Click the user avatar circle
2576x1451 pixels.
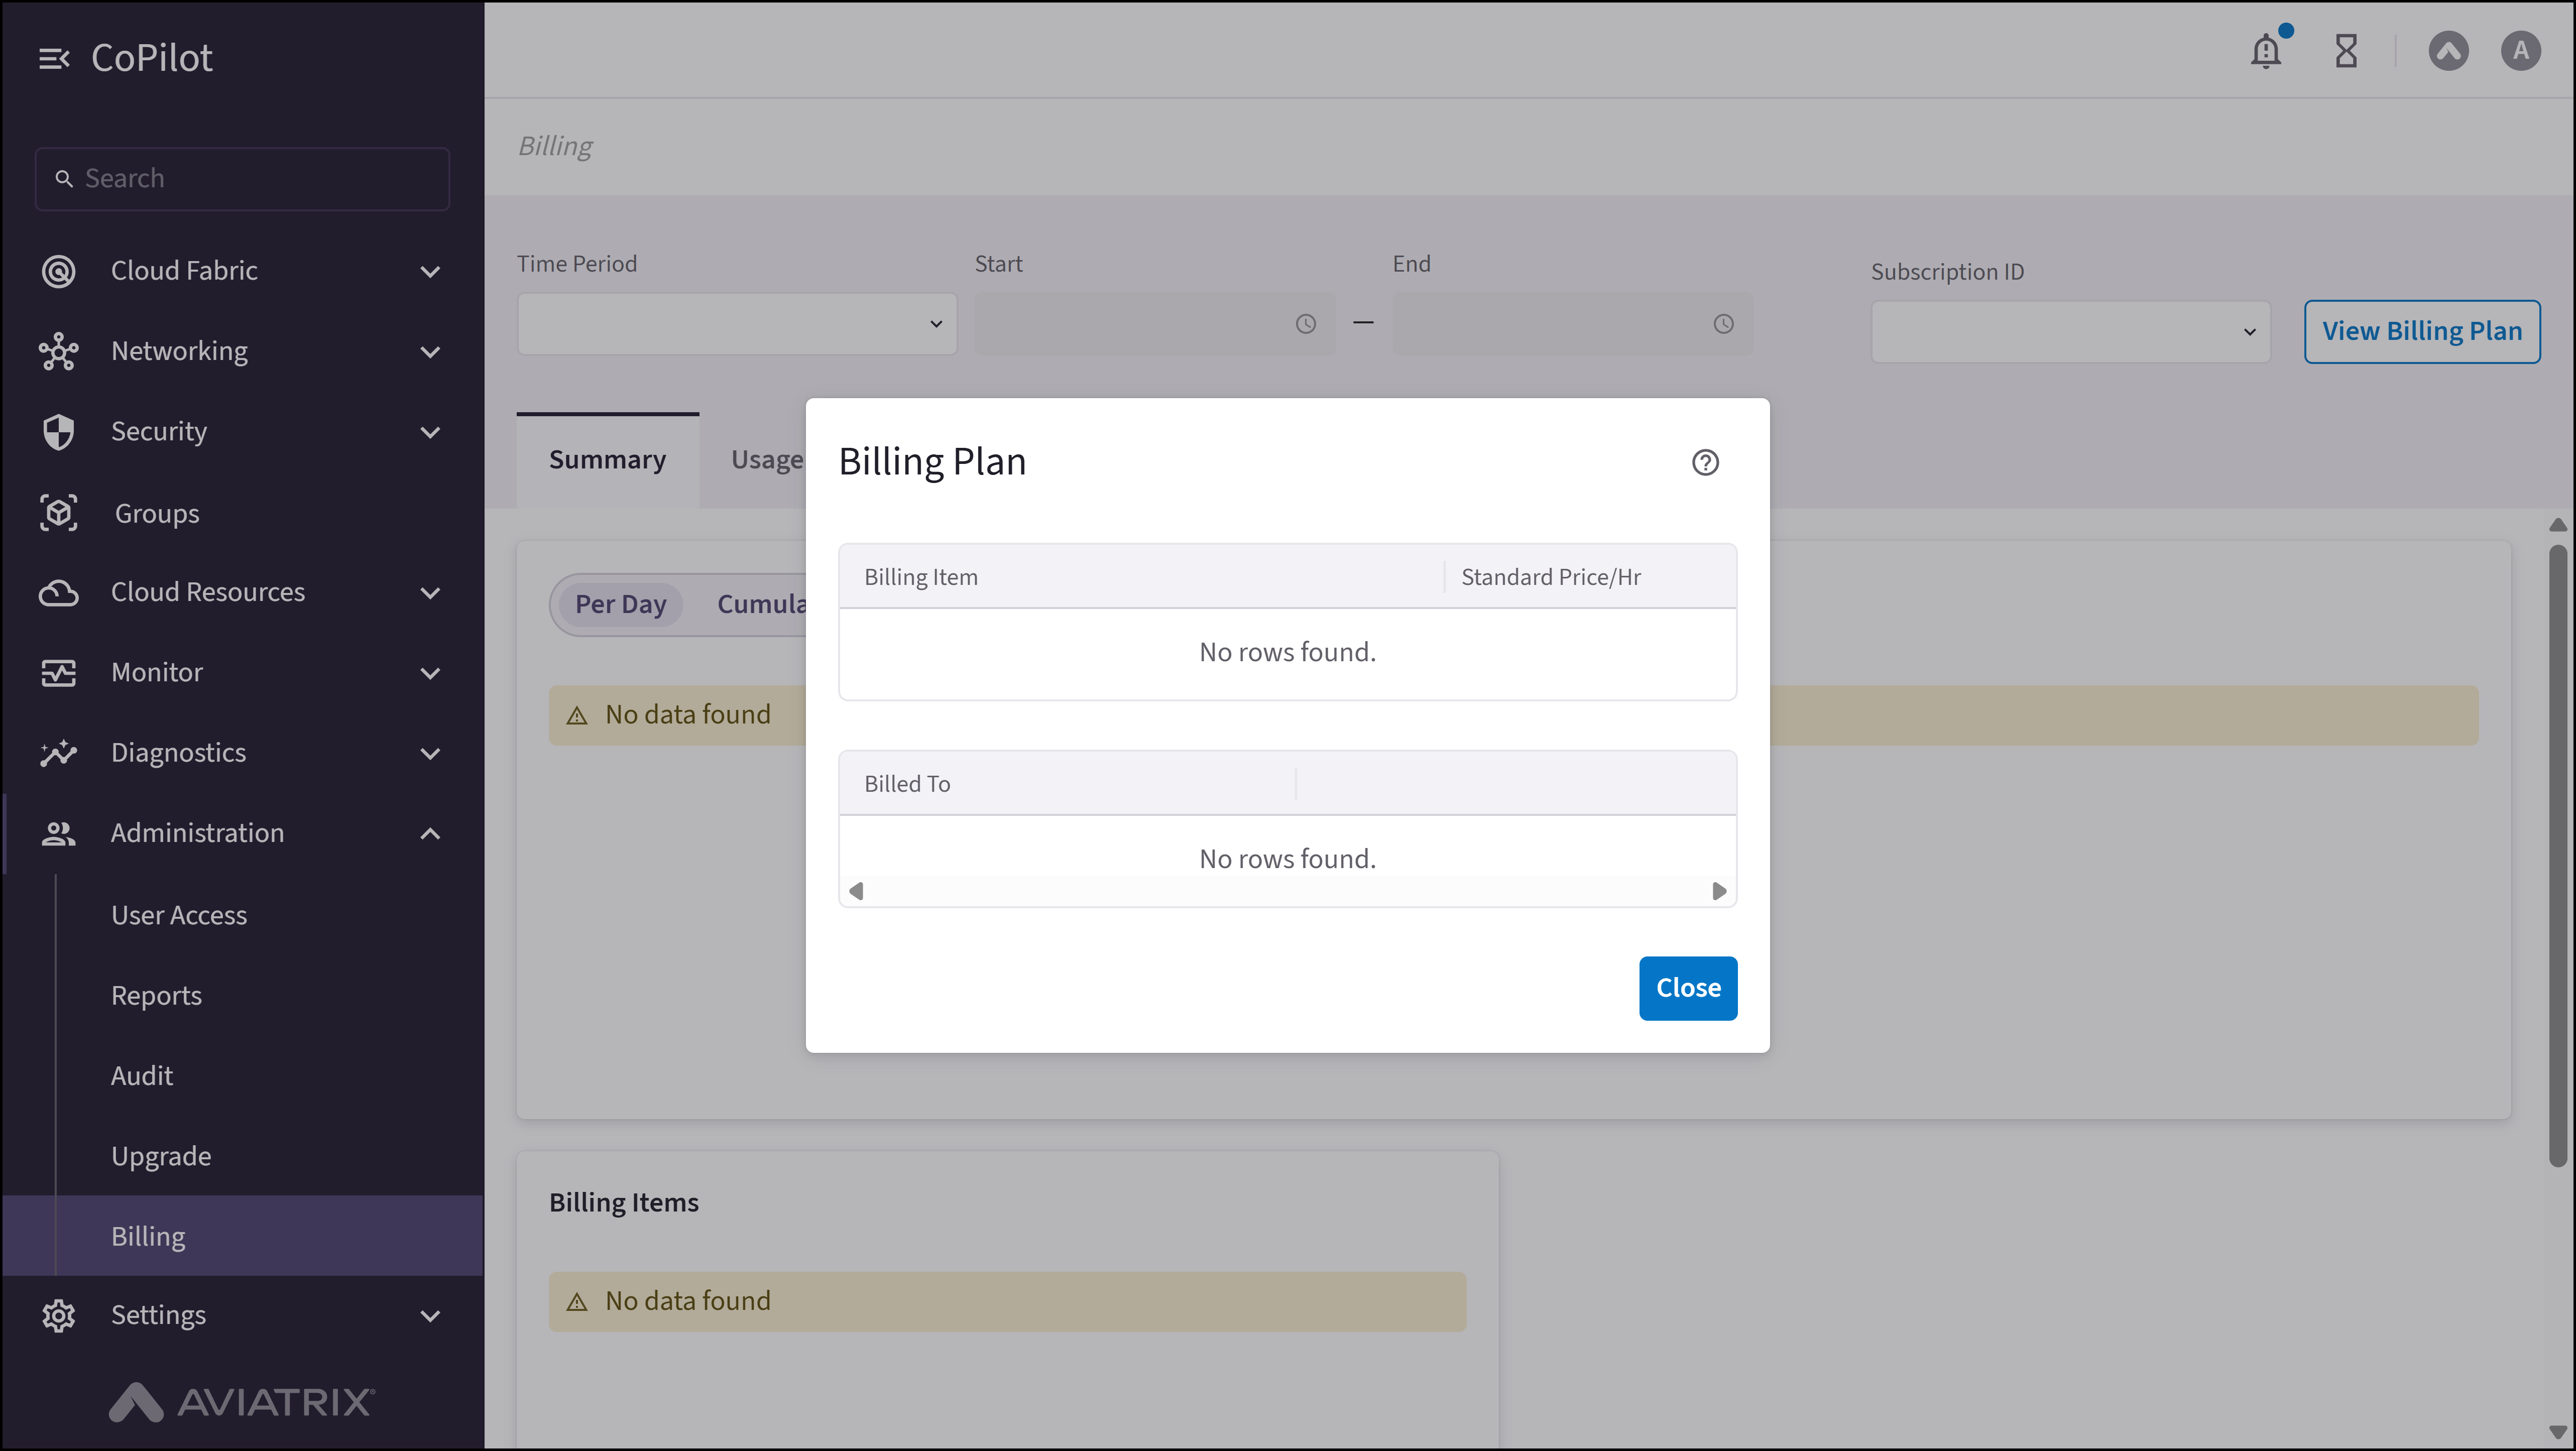pyautogui.click(x=2520, y=51)
